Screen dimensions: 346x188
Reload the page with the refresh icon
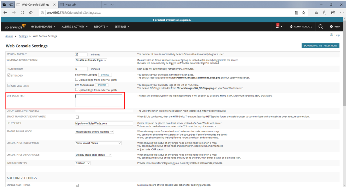[x=22, y=12]
